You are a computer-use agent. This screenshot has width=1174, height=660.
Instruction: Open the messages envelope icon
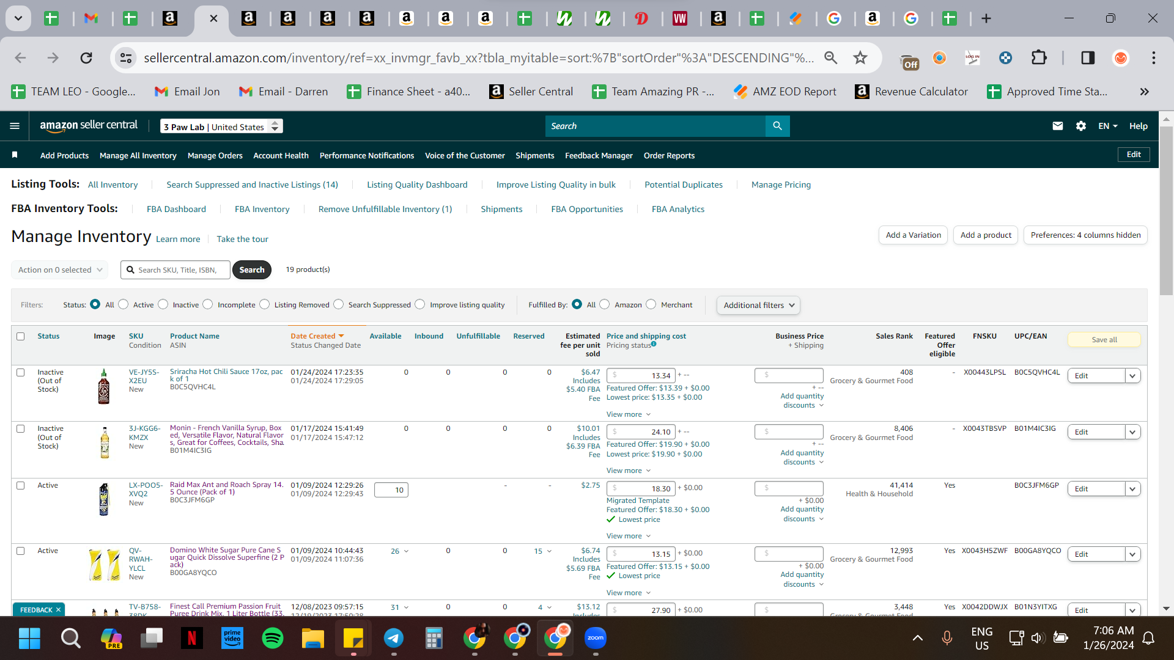point(1058,126)
